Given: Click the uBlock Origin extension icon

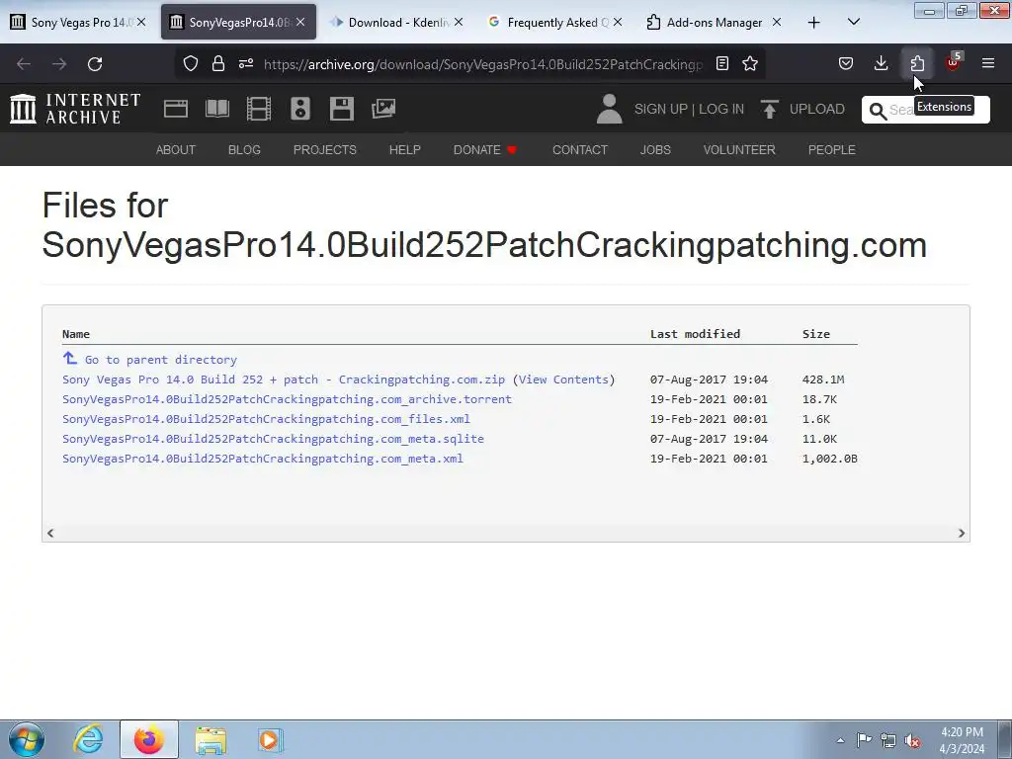Looking at the screenshot, I should 953,62.
